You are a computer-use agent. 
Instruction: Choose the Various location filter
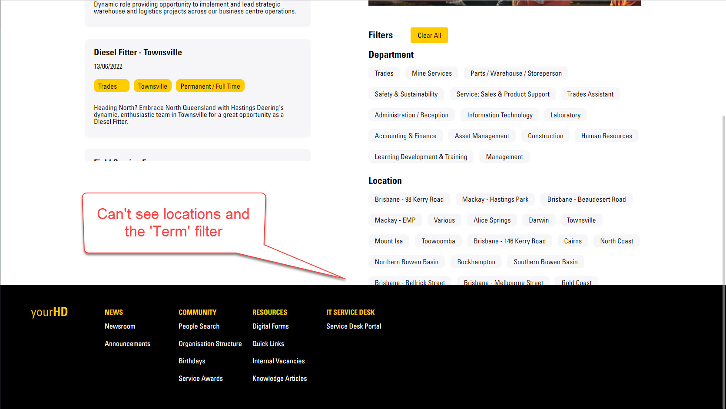(x=444, y=220)
